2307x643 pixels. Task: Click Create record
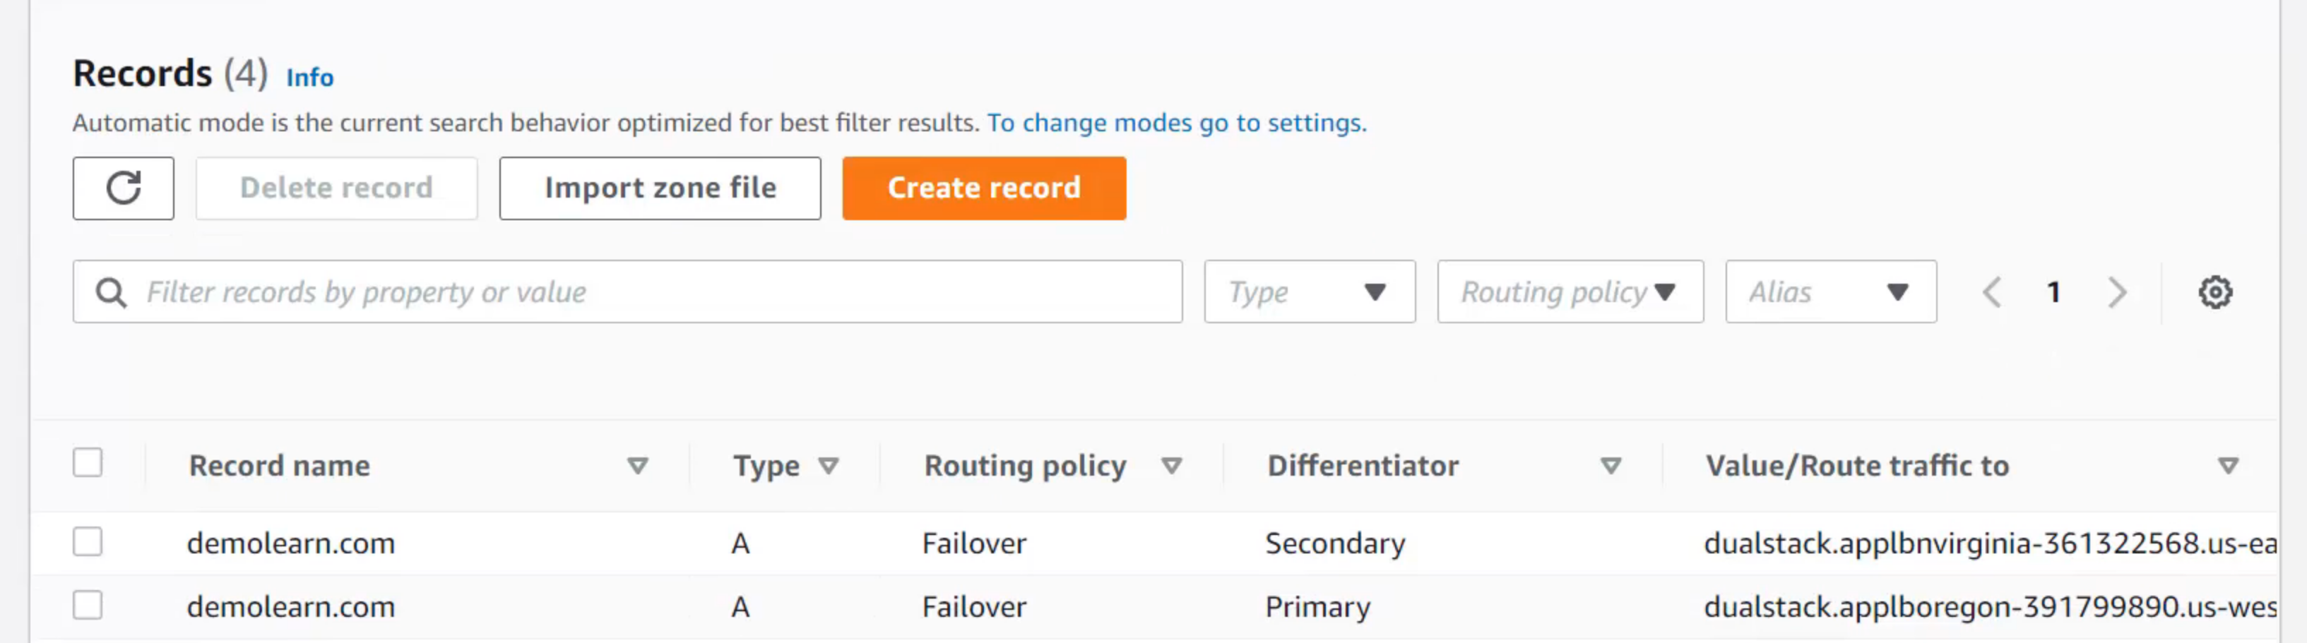(983, 188)
